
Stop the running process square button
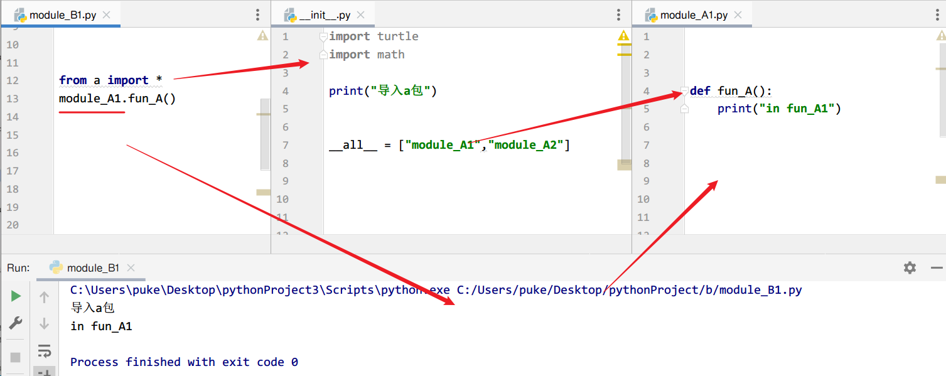(16, 357)
